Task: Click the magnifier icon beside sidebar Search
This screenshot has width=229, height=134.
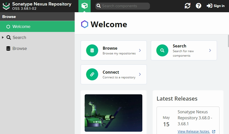Action: (9, 37)
